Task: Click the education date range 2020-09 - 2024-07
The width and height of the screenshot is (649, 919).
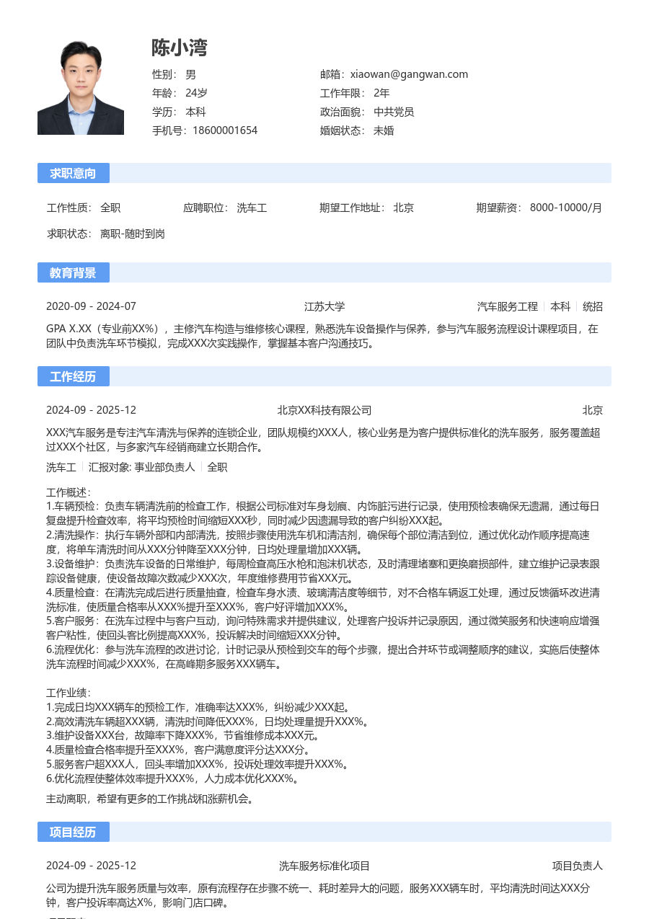Action: [91, 306]
